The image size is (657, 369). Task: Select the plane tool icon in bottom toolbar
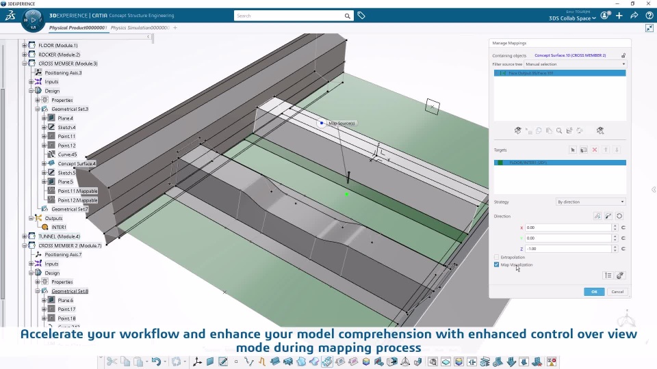[x=210, y=362]
